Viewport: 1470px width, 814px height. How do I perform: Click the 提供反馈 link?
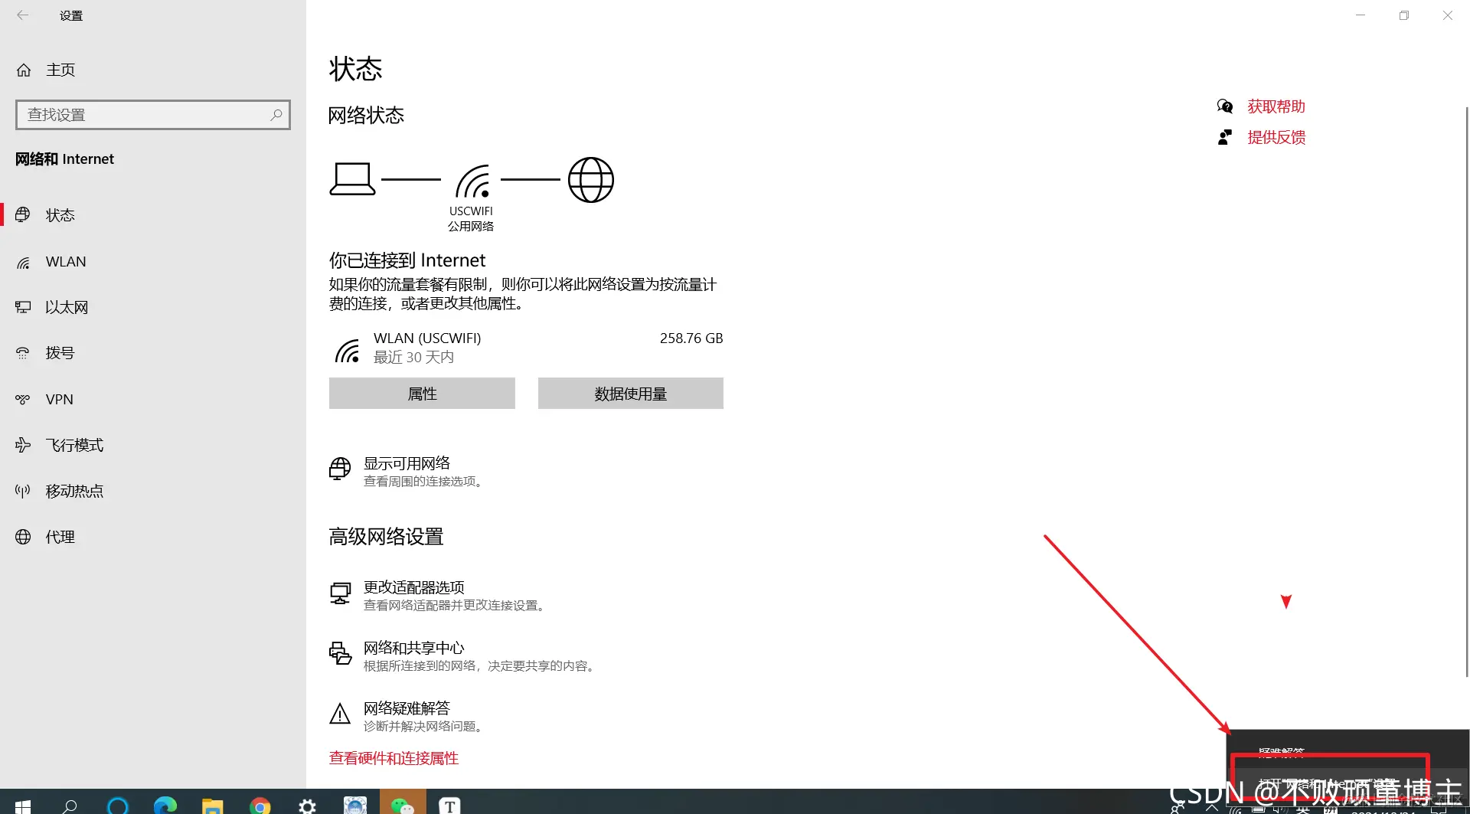(1276, 137)
